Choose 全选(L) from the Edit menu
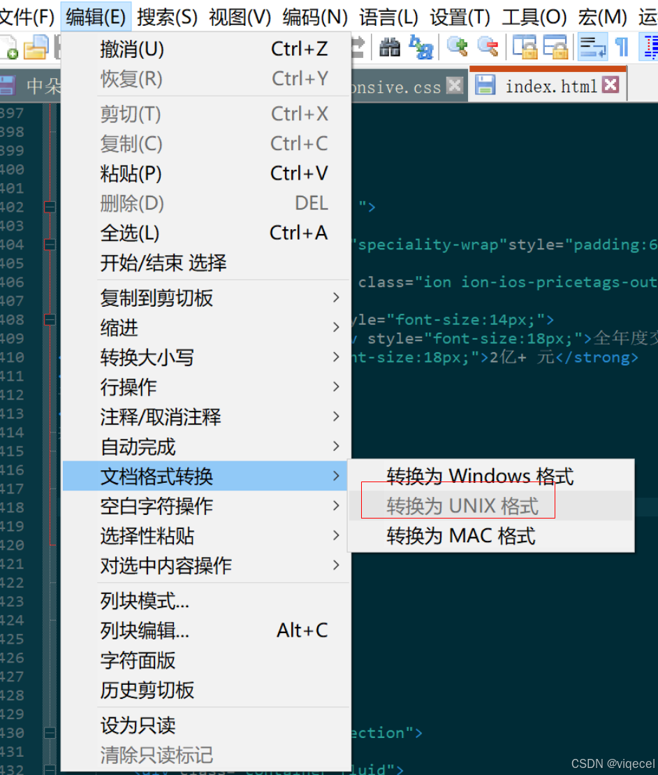The width and height of the screenshot is (658, 775). (207, 233)
